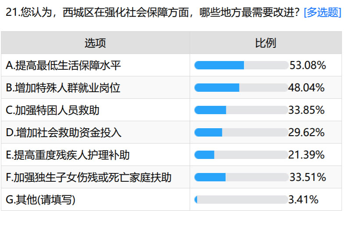Click the [多选题] tag link
This screenshot has width=351, height=227.
click(x=322, y=12)
